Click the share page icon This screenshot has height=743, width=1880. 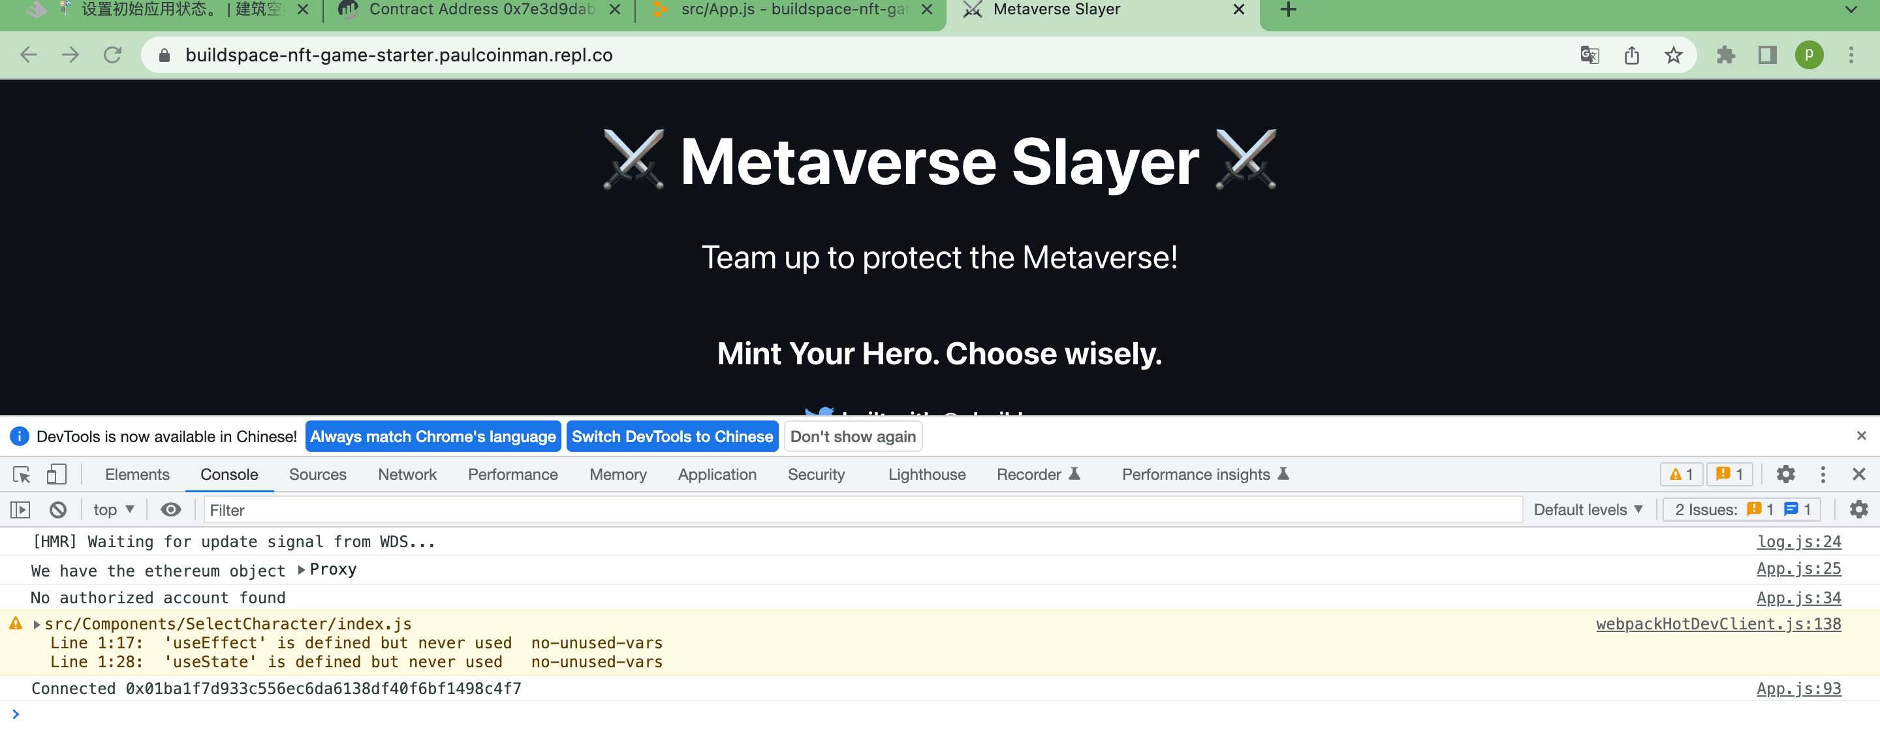coord(1632,55)
